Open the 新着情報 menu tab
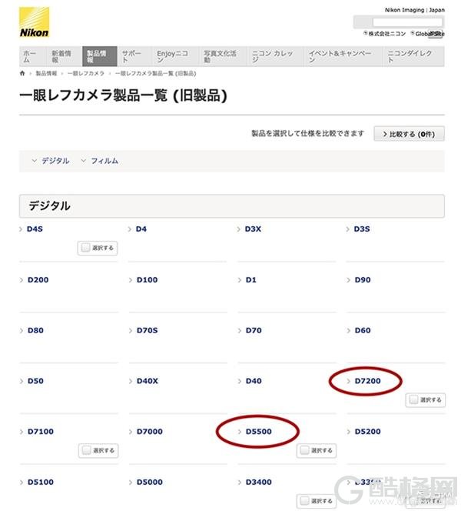 65,56
